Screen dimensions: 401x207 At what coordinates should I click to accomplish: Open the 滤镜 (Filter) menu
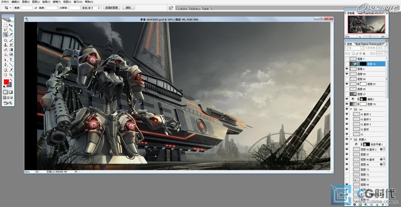pos(57,2)
